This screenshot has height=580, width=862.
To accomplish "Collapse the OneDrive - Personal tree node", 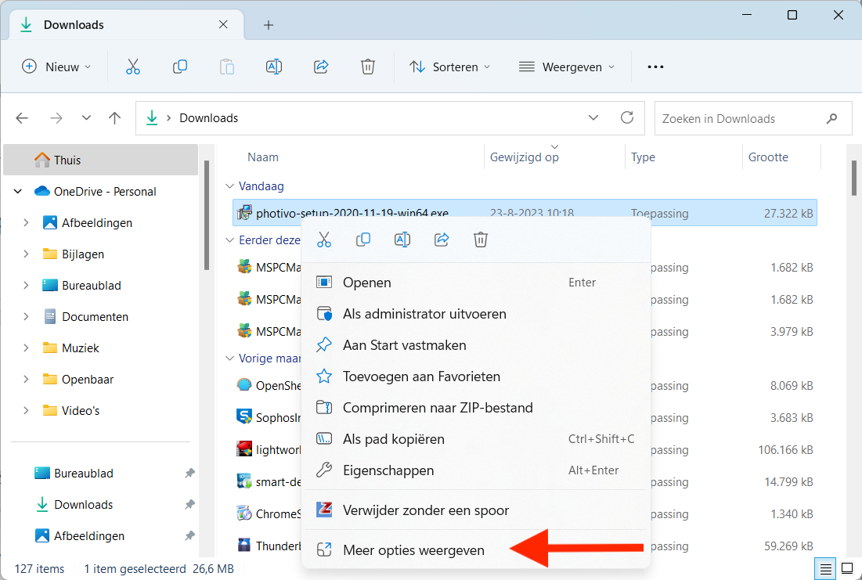I will [18, 192].
